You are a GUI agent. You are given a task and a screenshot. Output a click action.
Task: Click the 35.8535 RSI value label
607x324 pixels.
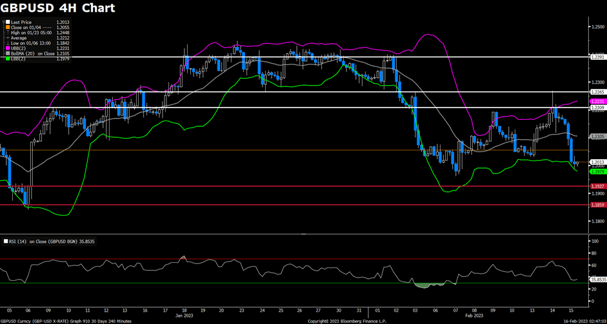(x=597, y=280)
